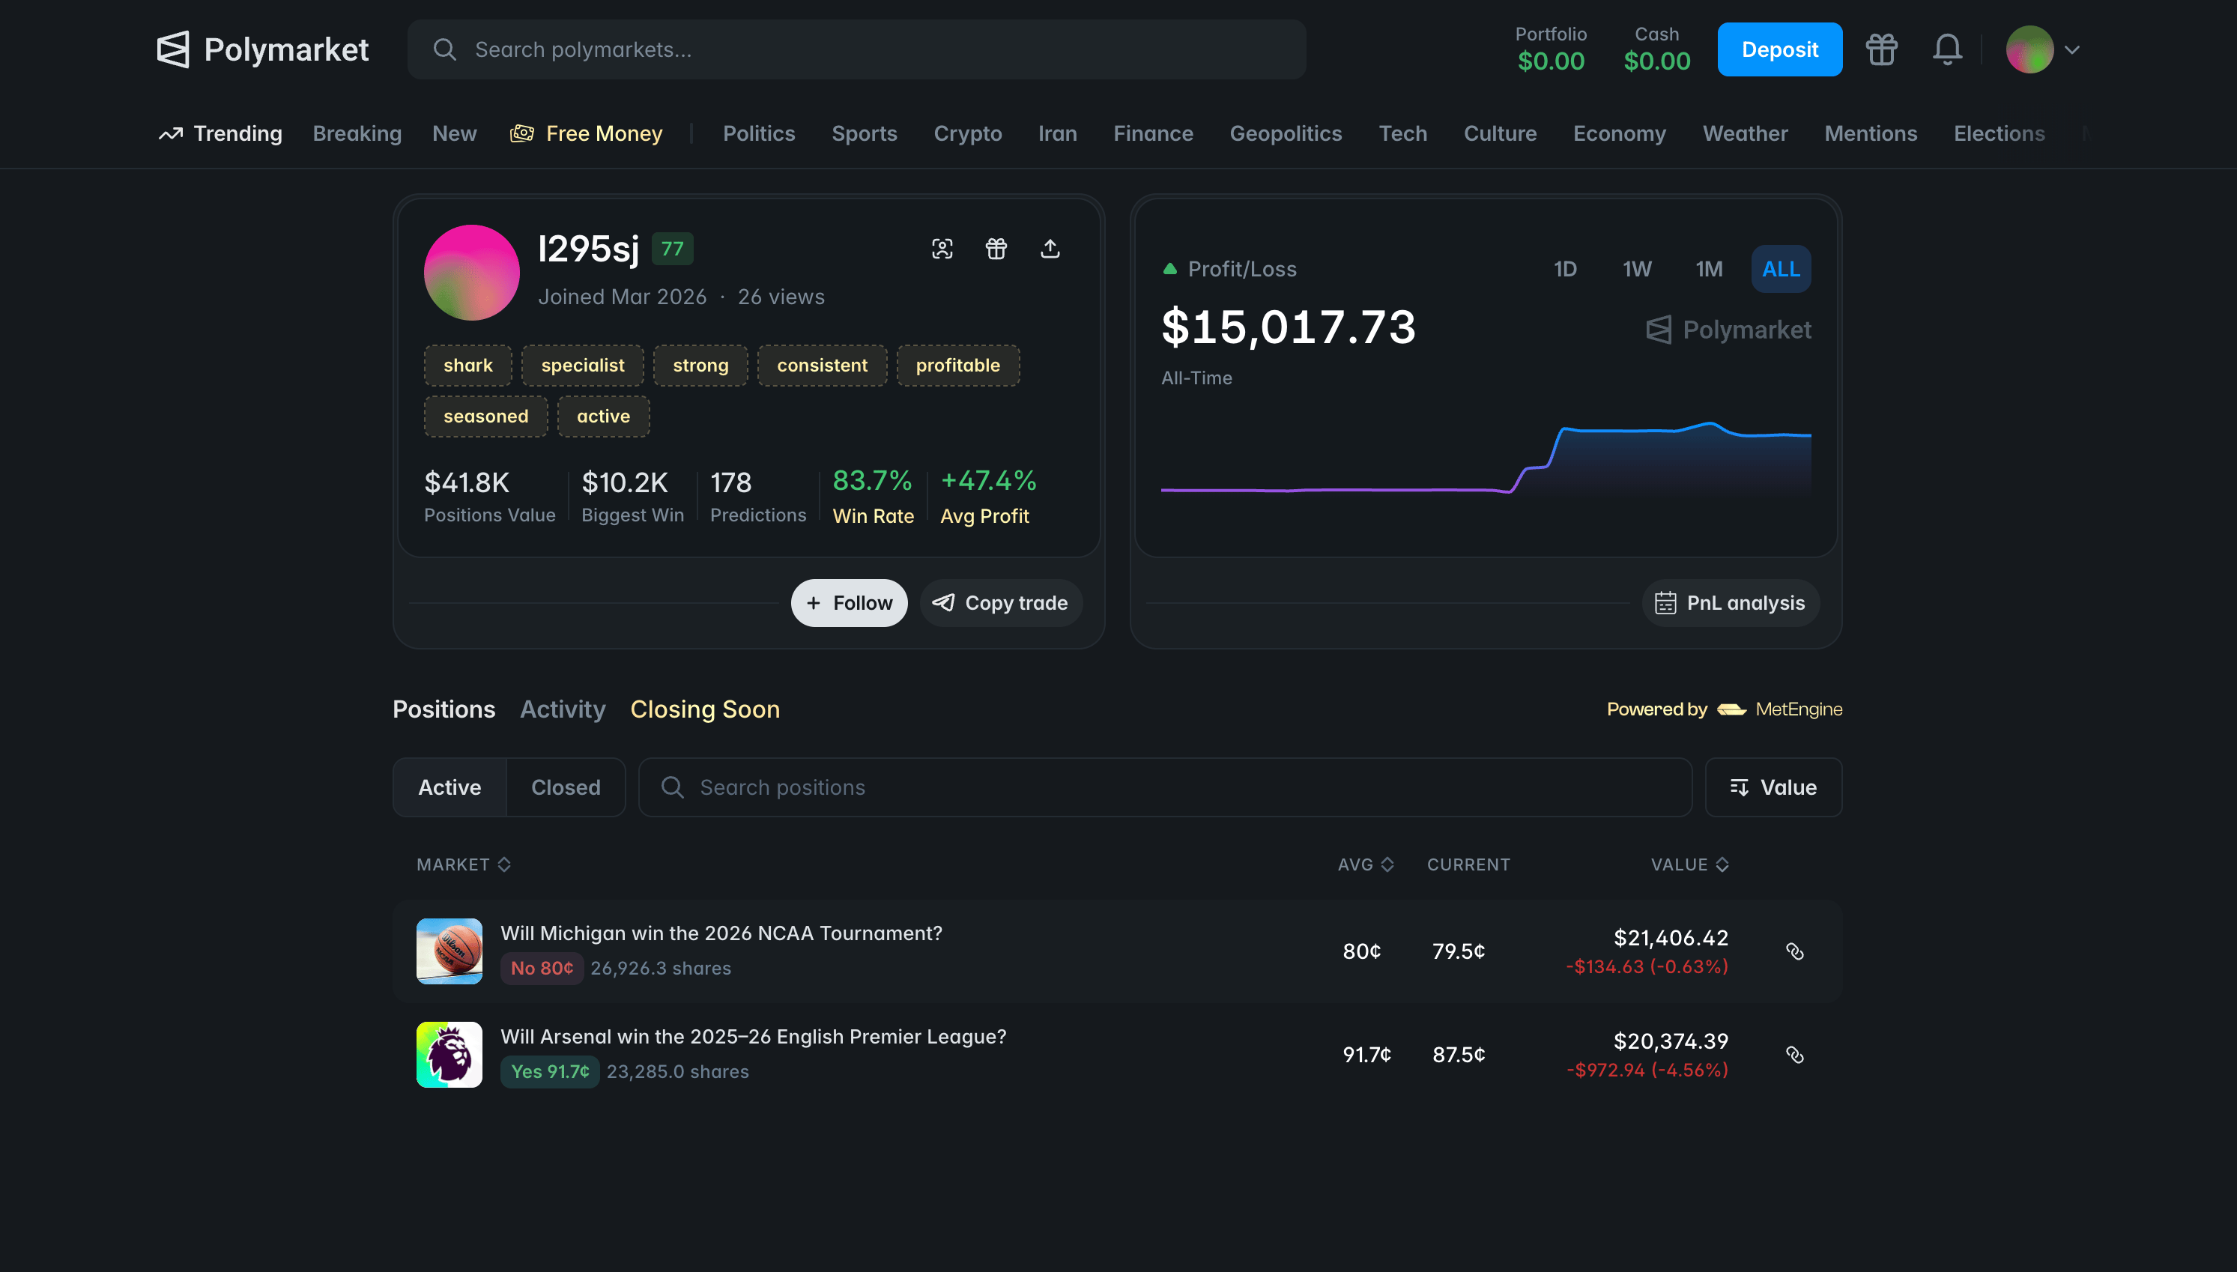Open the Sports category
This screenshot has height=1272, width=2237.
(864, 133)
